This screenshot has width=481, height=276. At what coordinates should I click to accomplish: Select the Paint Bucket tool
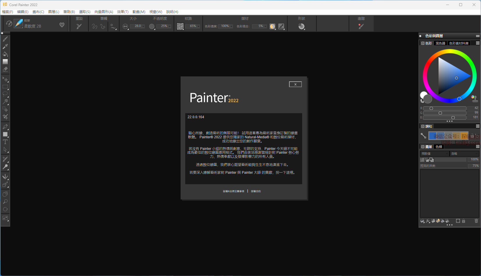tap(5, 54)
